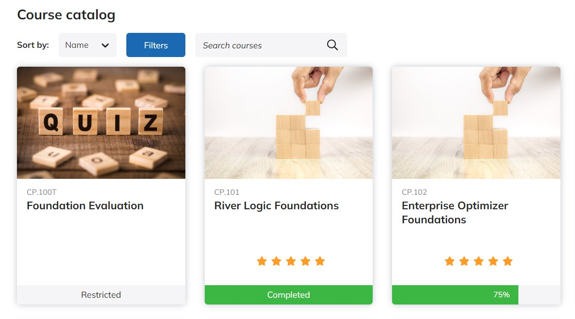
Task: Click first star on River Logic Foundations
Action: tap(262, 261)
